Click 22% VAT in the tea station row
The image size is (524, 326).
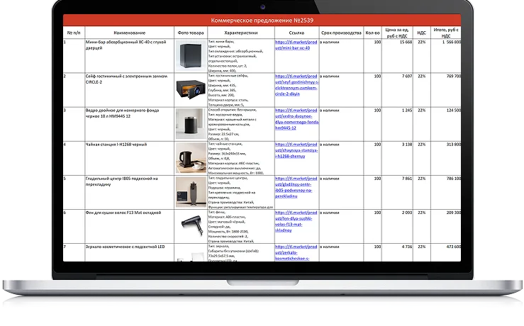pos(421,145)
